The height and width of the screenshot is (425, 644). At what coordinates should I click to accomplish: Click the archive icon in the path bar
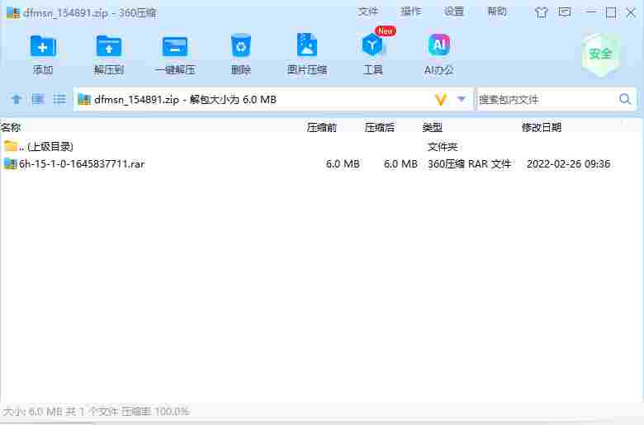pos(84,99)
